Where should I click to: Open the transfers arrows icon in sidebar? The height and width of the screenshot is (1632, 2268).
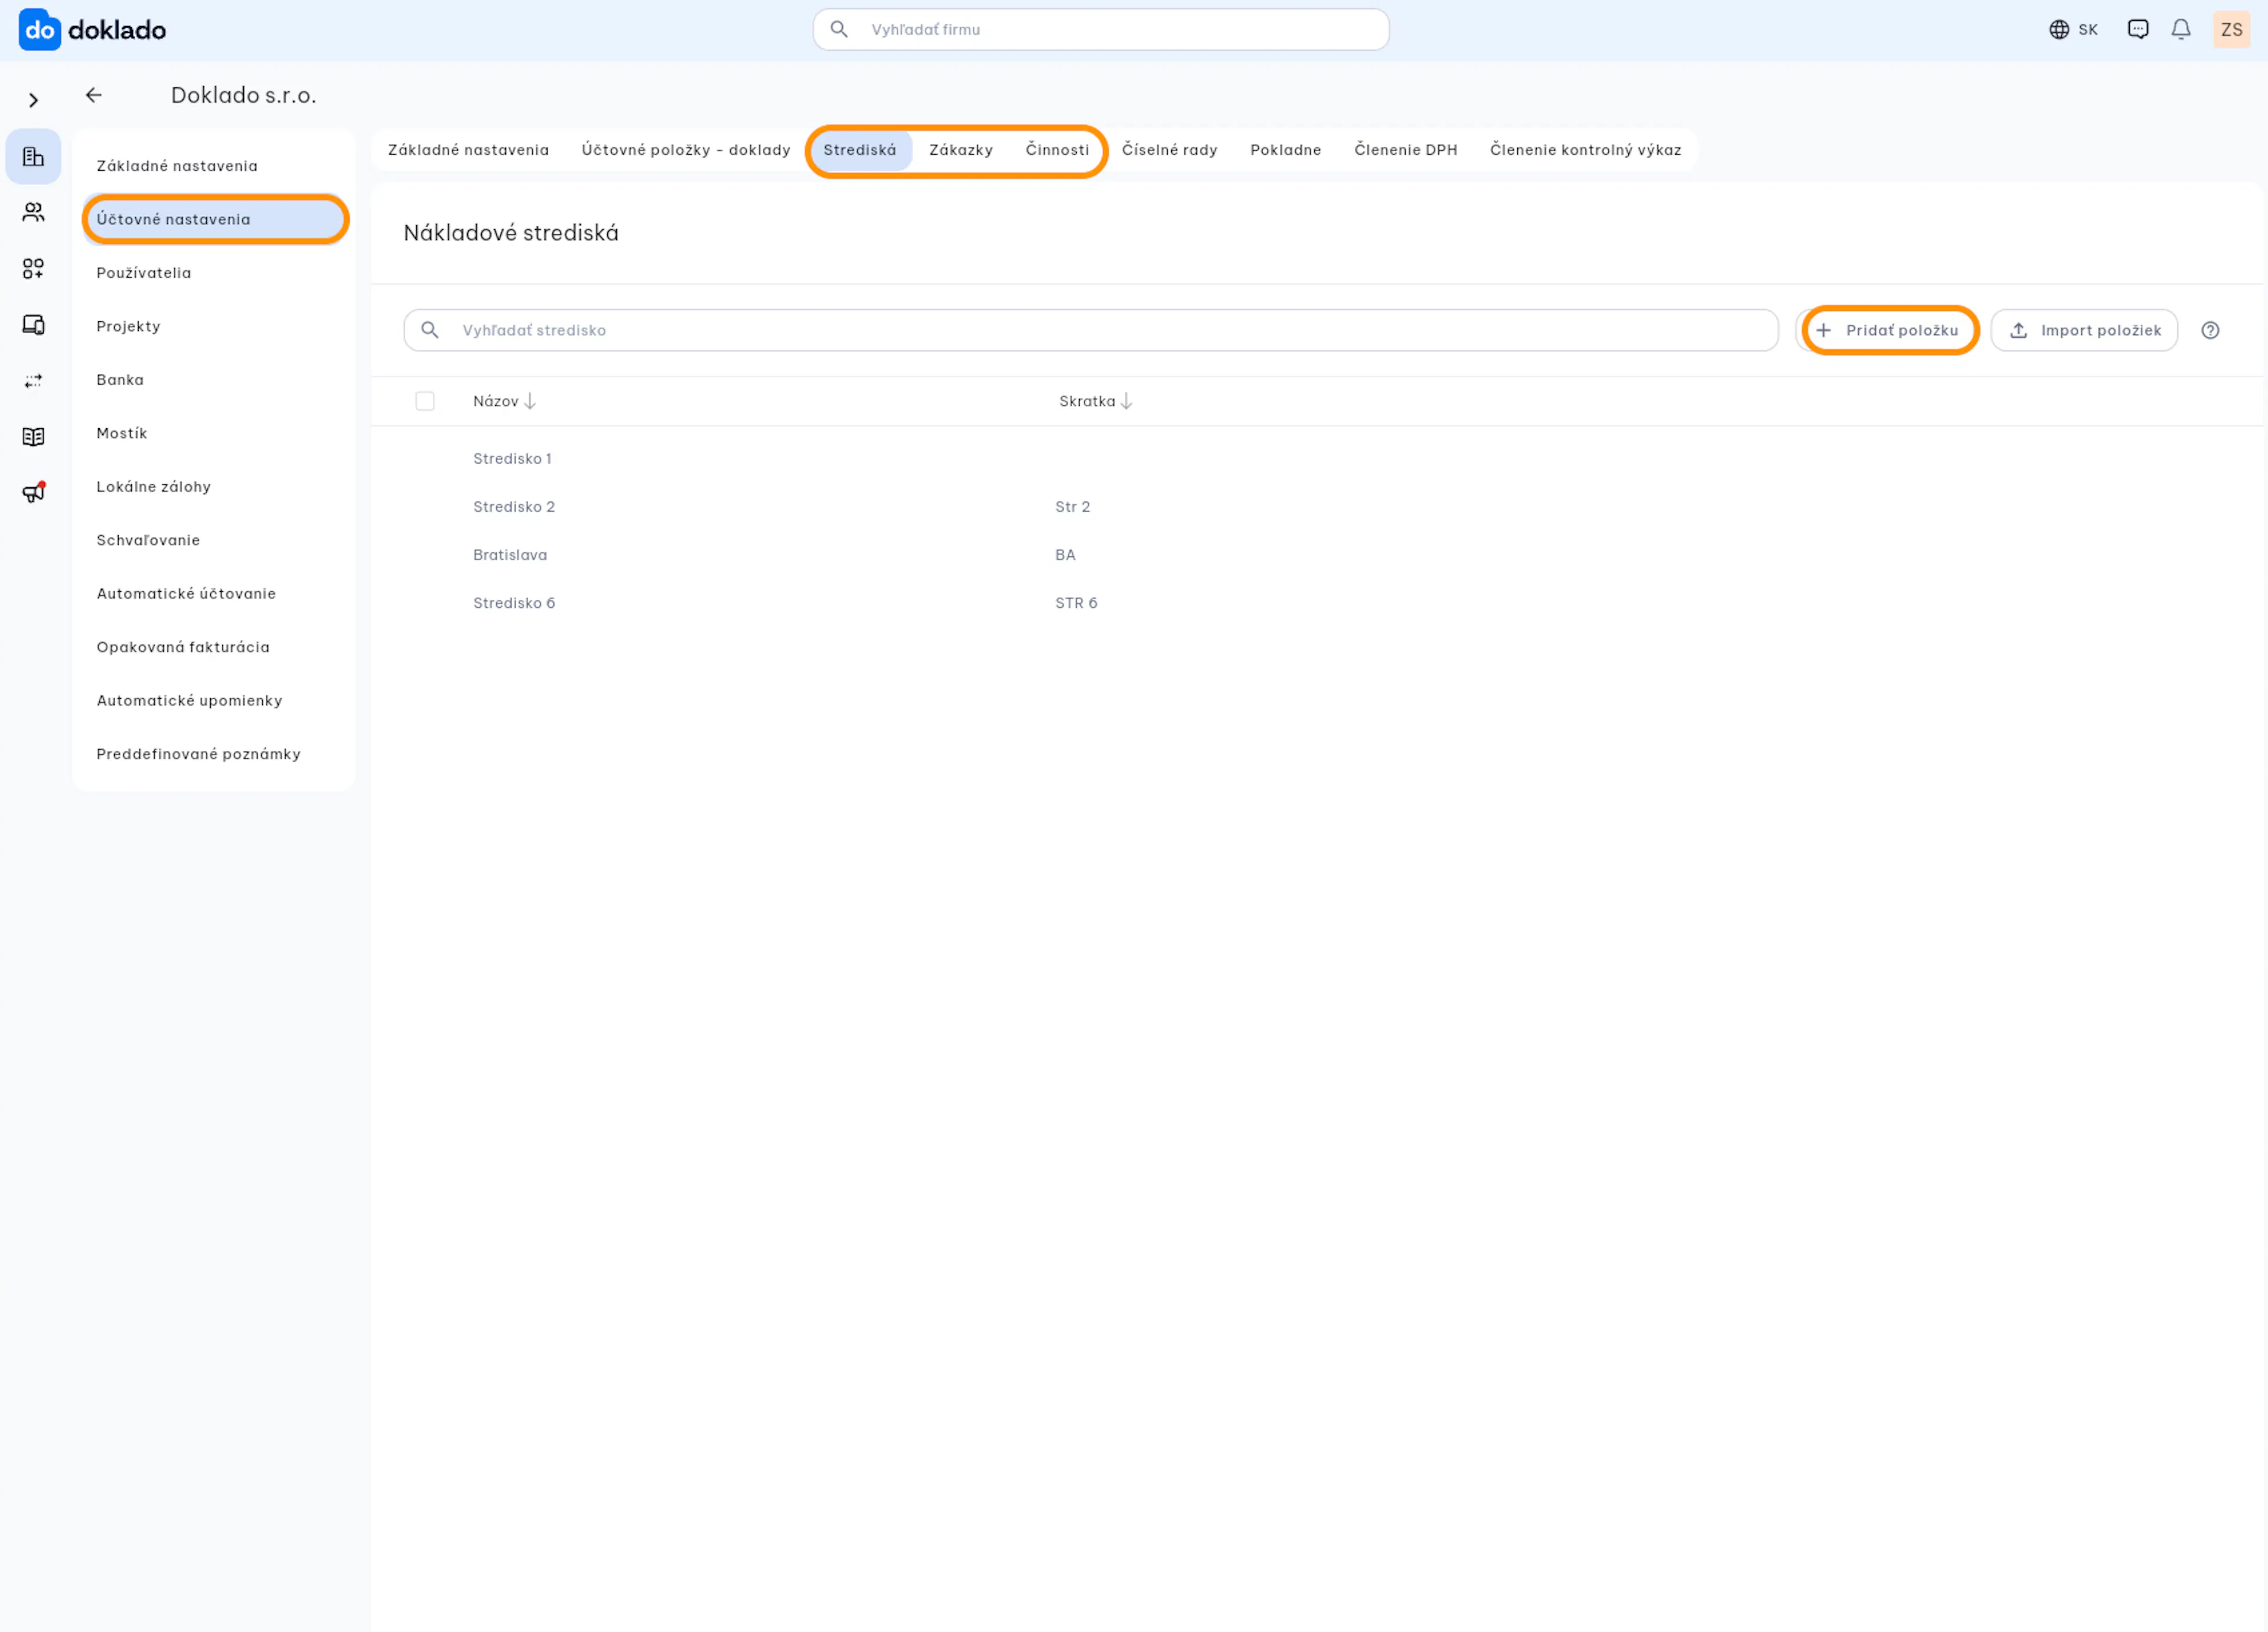(33, 381)
